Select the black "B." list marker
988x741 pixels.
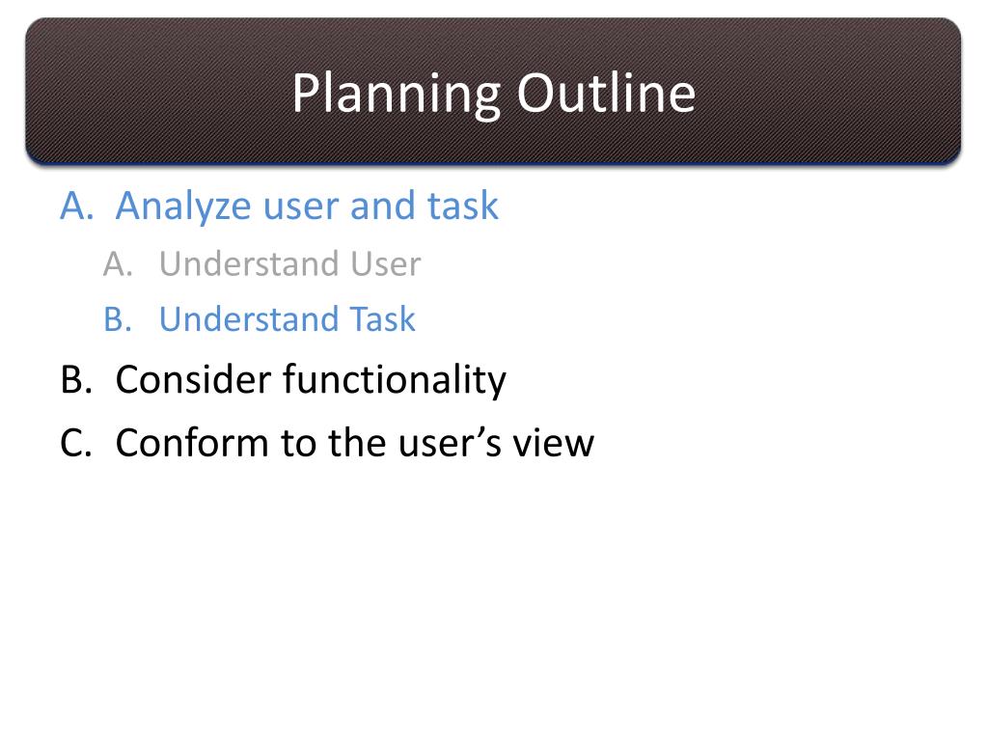(x=76, y=380)
